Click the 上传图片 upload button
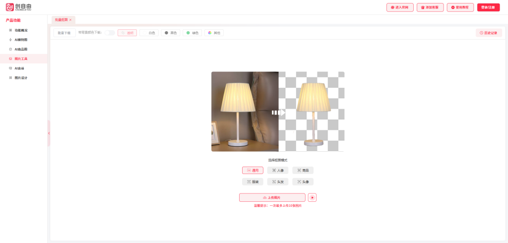The height and width of the screenshot is (243, 508). pos(272,197)
